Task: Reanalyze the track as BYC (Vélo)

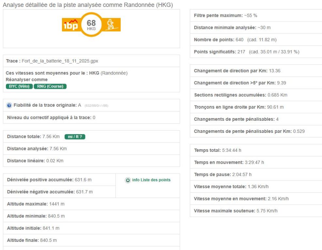Action: coord(19,86)
